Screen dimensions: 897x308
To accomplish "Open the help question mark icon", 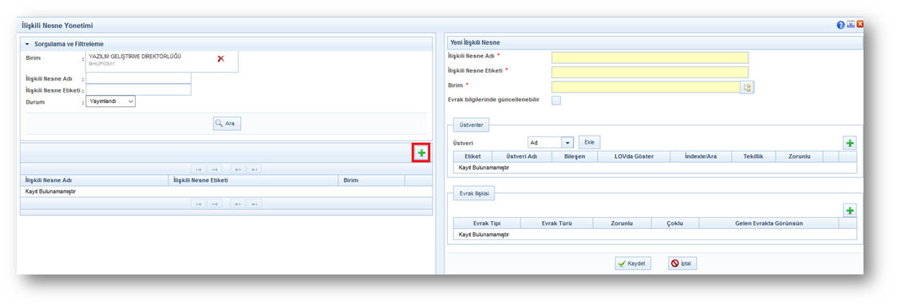I will [841, 26].
